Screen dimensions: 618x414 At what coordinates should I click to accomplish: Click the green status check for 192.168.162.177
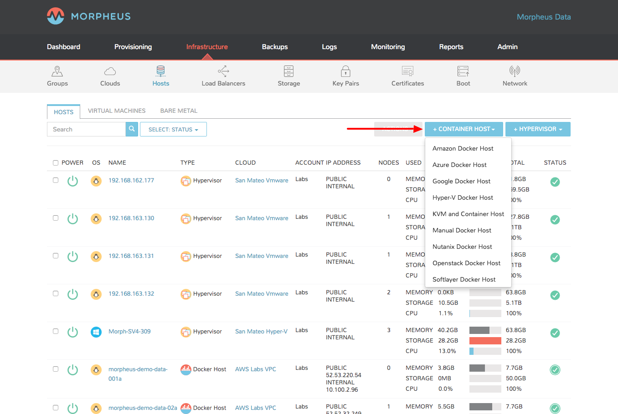[555, 182]
